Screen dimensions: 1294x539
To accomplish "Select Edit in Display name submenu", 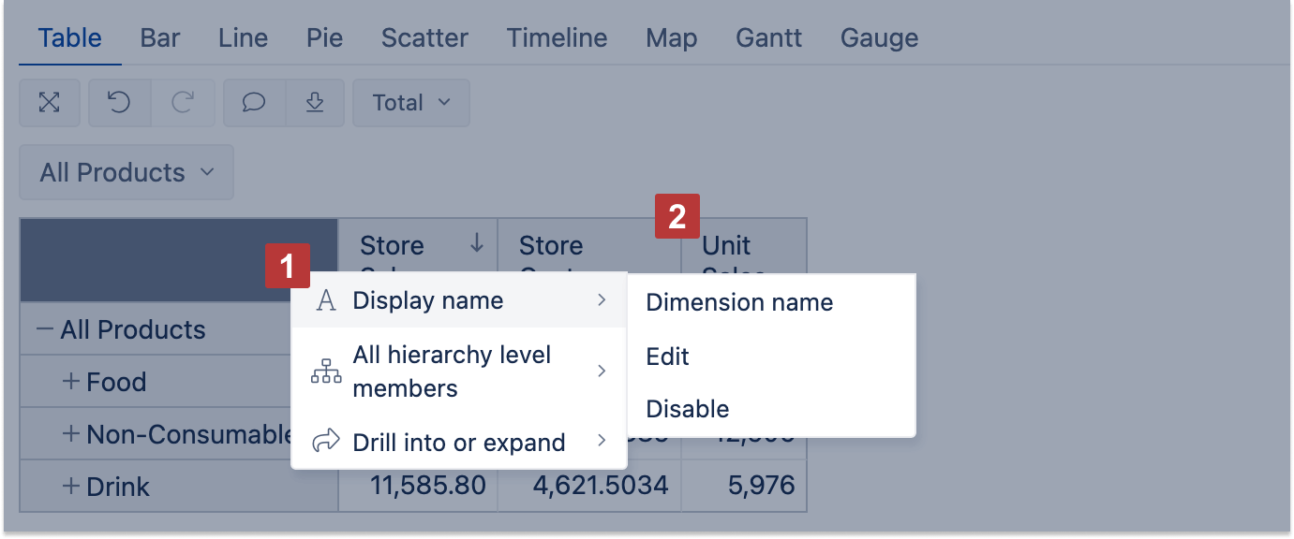I will tap(668, 357).
